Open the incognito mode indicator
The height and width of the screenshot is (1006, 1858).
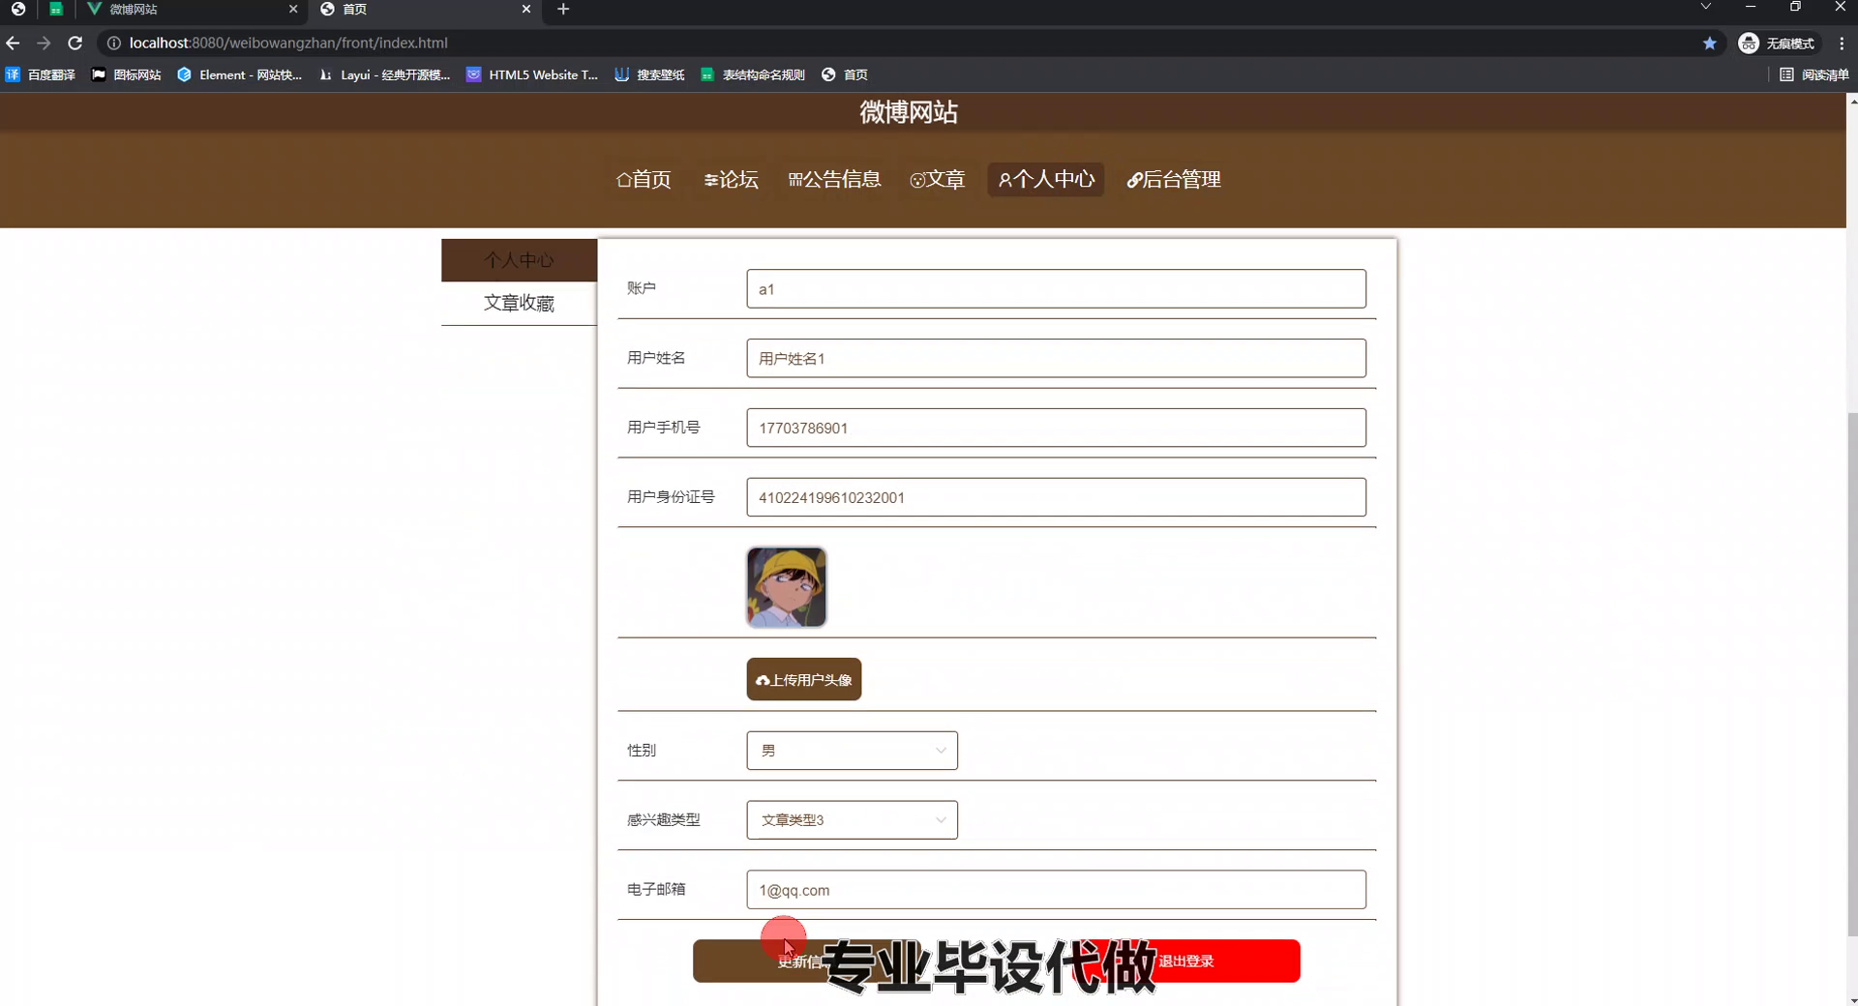tap(1778, 43)
